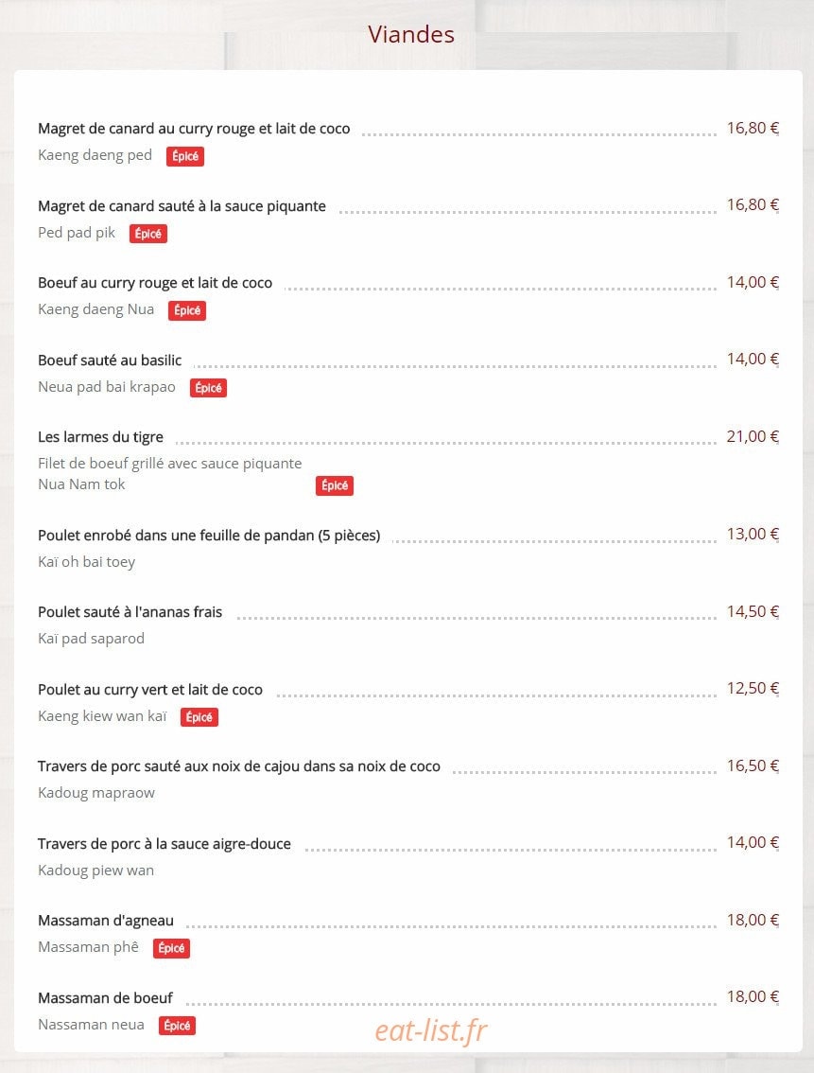This screenshot has height=1073, width=814.
Task: Open the eat-list.fr watermark link
Action: pyautogui.click(x=431, y=1029)
